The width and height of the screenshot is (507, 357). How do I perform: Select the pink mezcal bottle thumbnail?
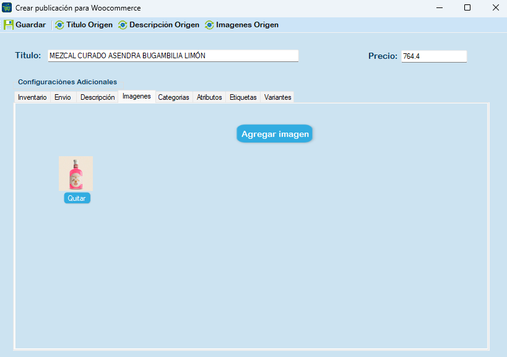[76, 174]
